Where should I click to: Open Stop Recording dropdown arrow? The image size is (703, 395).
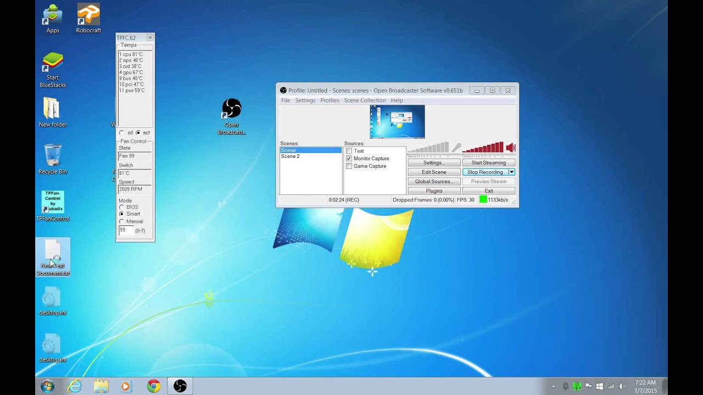511,172
